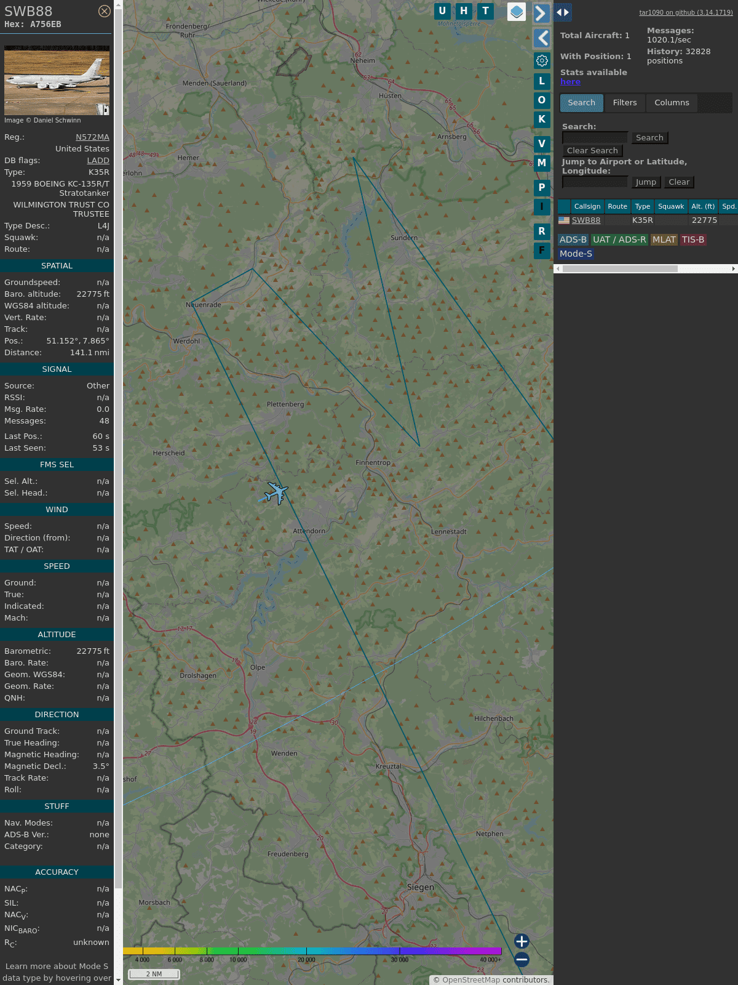738x985 pixels.
Task: Click the Pos. value 51.152°, 7.865°
Action: 77,341
